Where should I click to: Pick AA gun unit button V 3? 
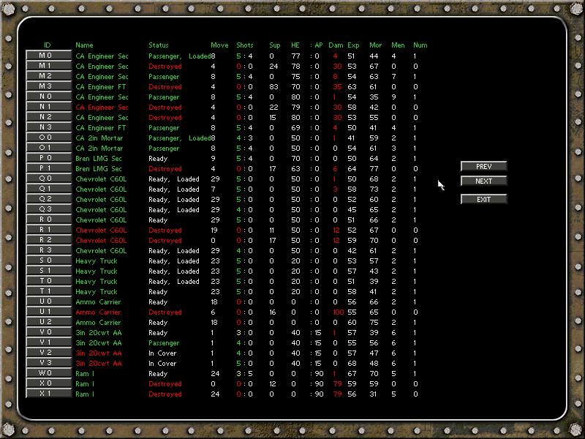(48, 363)
